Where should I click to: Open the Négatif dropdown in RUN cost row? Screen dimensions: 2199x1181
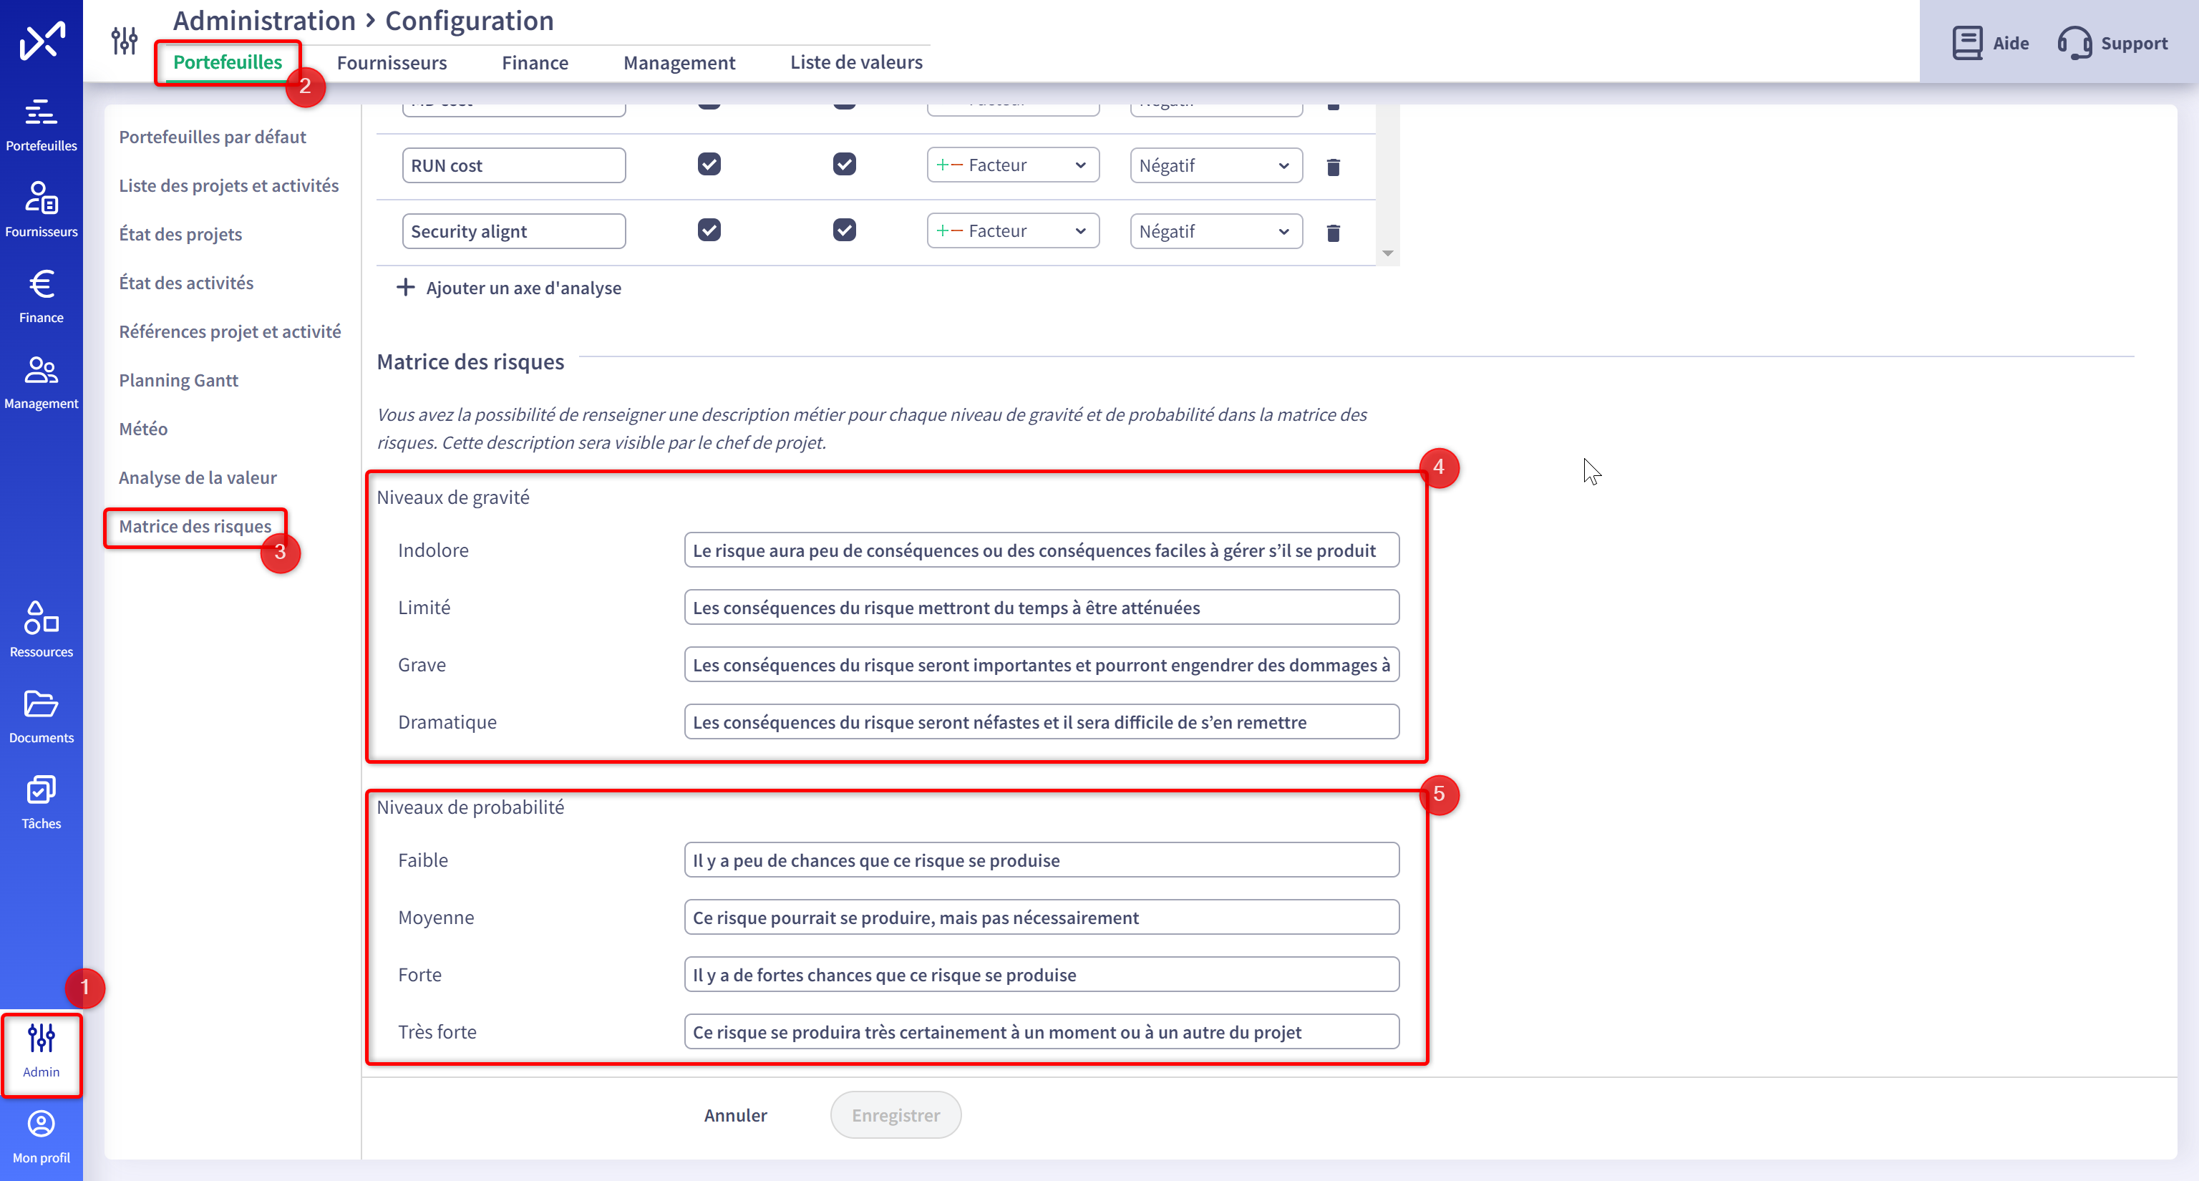[x=1216, y=165]
